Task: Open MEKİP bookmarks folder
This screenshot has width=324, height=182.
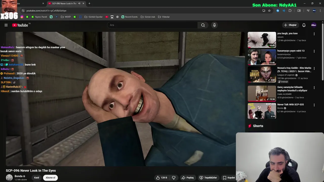Action: pos(66,17)
